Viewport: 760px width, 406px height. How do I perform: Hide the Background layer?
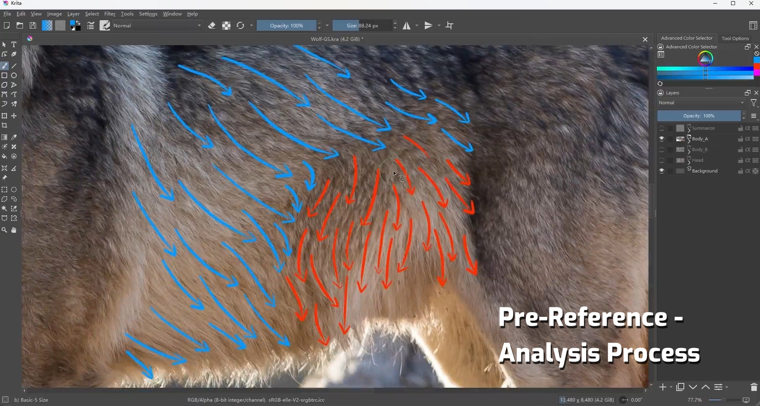662,171
